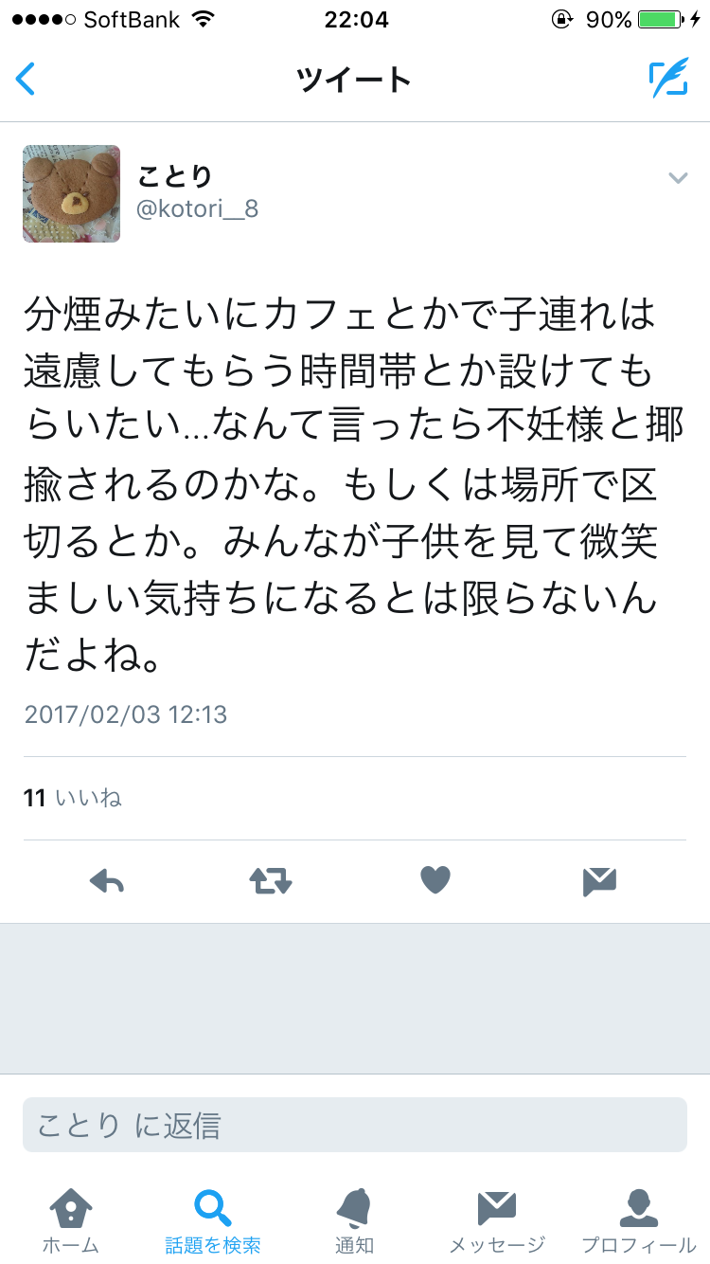Switch to 話題を検索 tab
This screenshot has height=1264, width=710.
point(213,1220)
